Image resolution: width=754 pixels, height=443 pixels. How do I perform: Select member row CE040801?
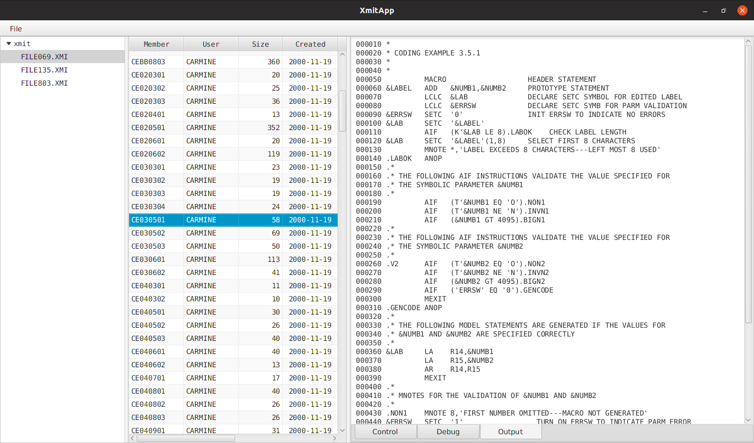coord(233,391)
